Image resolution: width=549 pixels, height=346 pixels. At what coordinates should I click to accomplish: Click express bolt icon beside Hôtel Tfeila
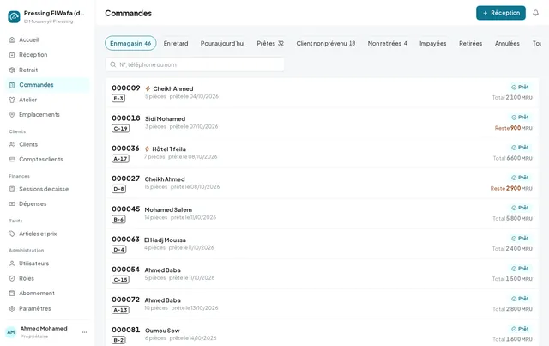point(147,149)
